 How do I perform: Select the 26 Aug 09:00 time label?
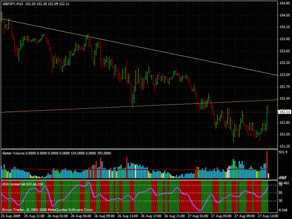coord(104,216)
